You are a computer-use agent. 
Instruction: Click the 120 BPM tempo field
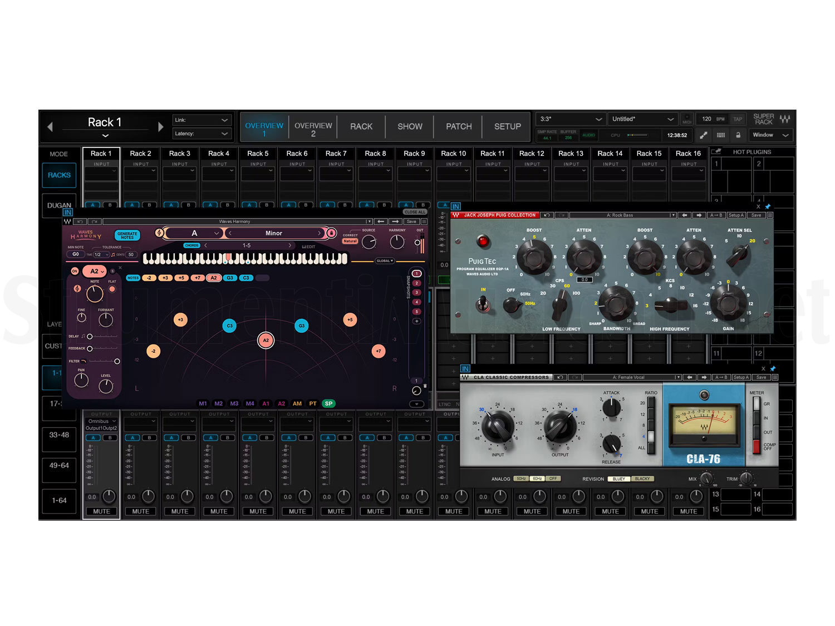tap(706, 119)
